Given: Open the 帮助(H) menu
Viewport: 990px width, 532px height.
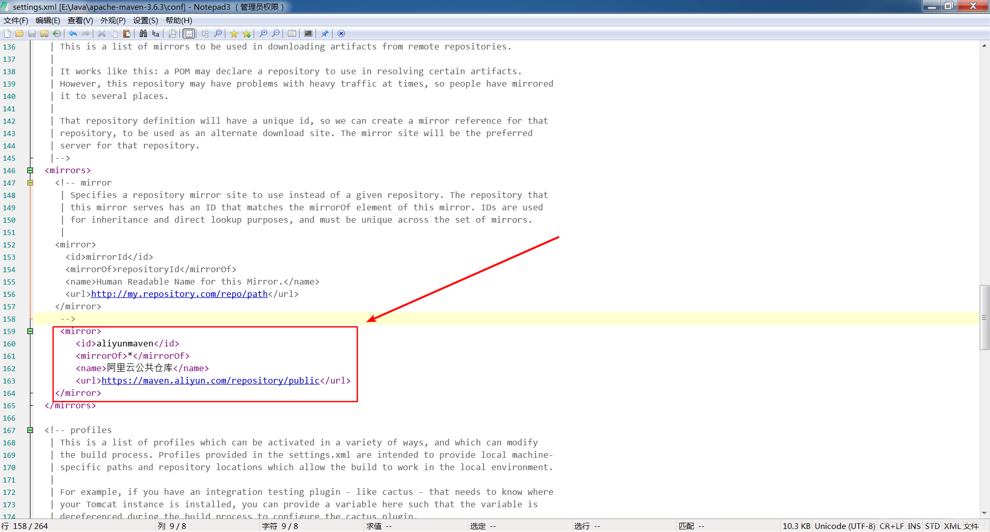Looking at the screenshot, I should coord(178,21).
